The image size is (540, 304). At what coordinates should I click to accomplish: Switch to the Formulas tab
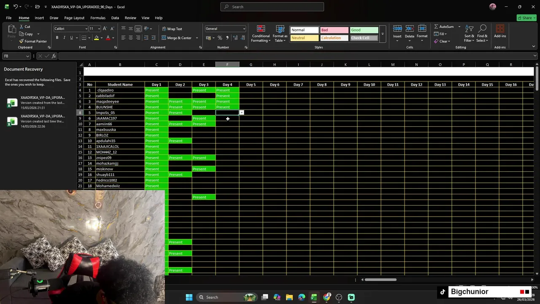98,18
